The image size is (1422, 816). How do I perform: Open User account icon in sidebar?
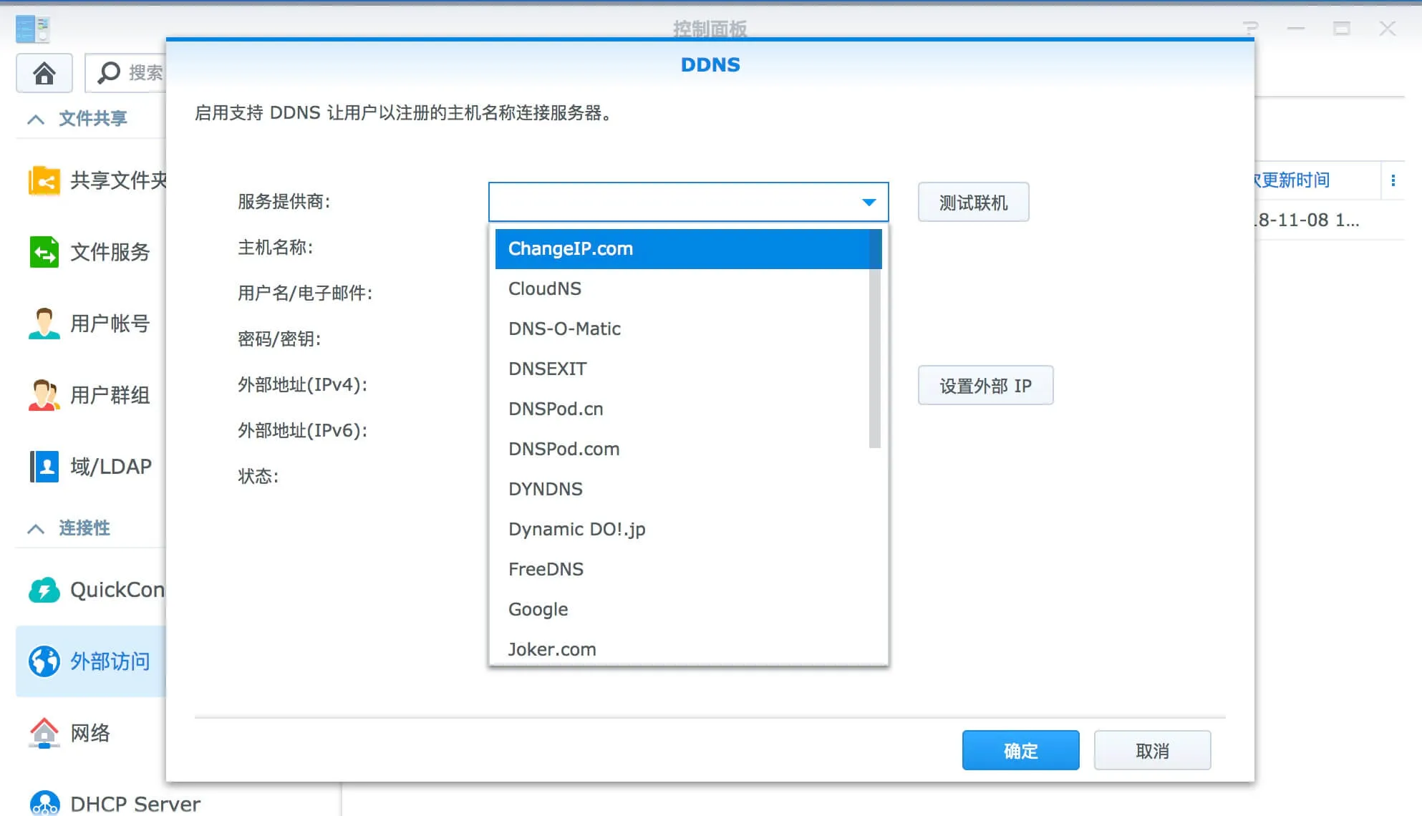coord(44,324)
